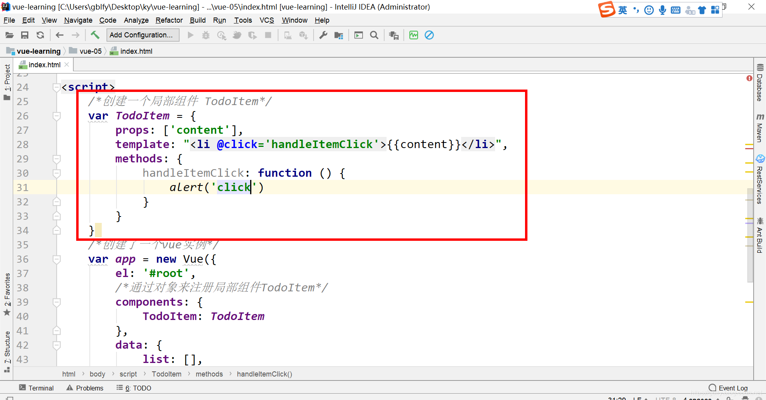Collapse the data fold on line 42
The height and width of the screenshot is (400, 766).
[57, 345]
